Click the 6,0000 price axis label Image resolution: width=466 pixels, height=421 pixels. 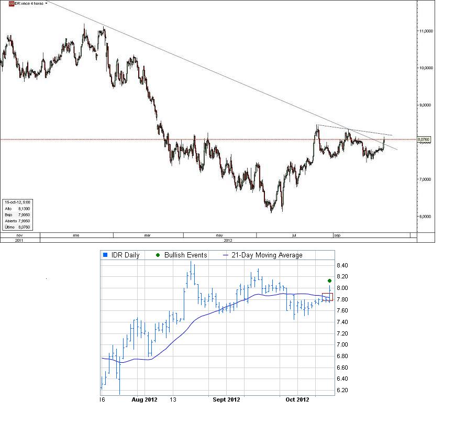pos(425,217)
